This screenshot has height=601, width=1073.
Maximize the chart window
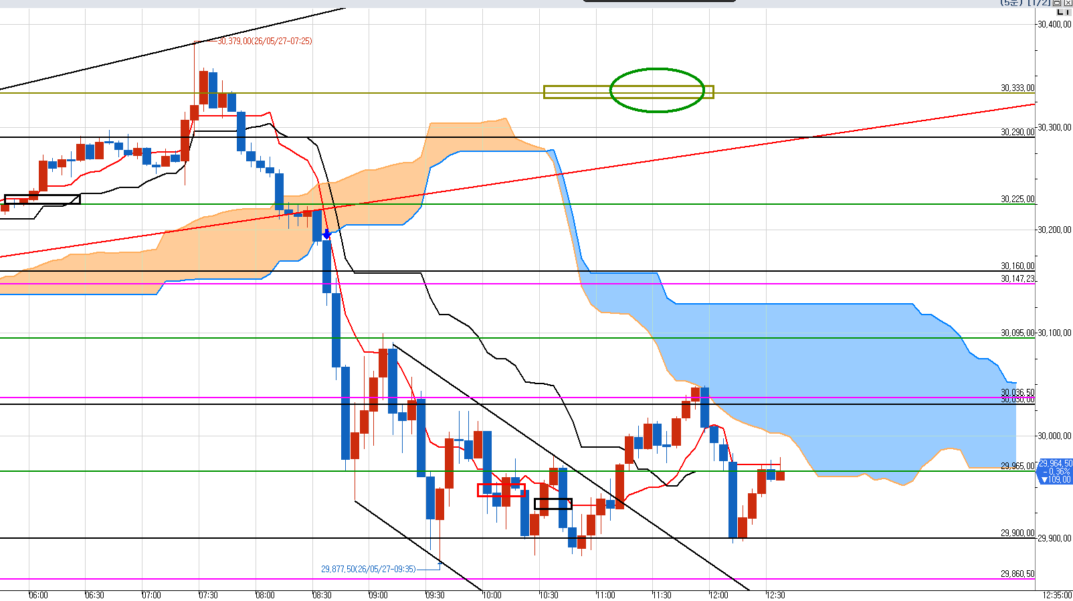[1058, 3]
